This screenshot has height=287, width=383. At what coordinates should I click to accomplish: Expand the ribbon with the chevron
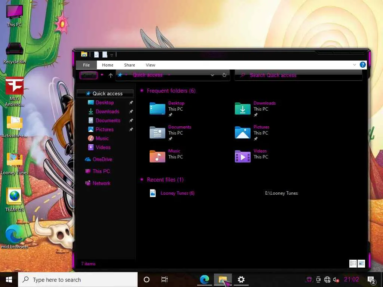coord(355,65)
